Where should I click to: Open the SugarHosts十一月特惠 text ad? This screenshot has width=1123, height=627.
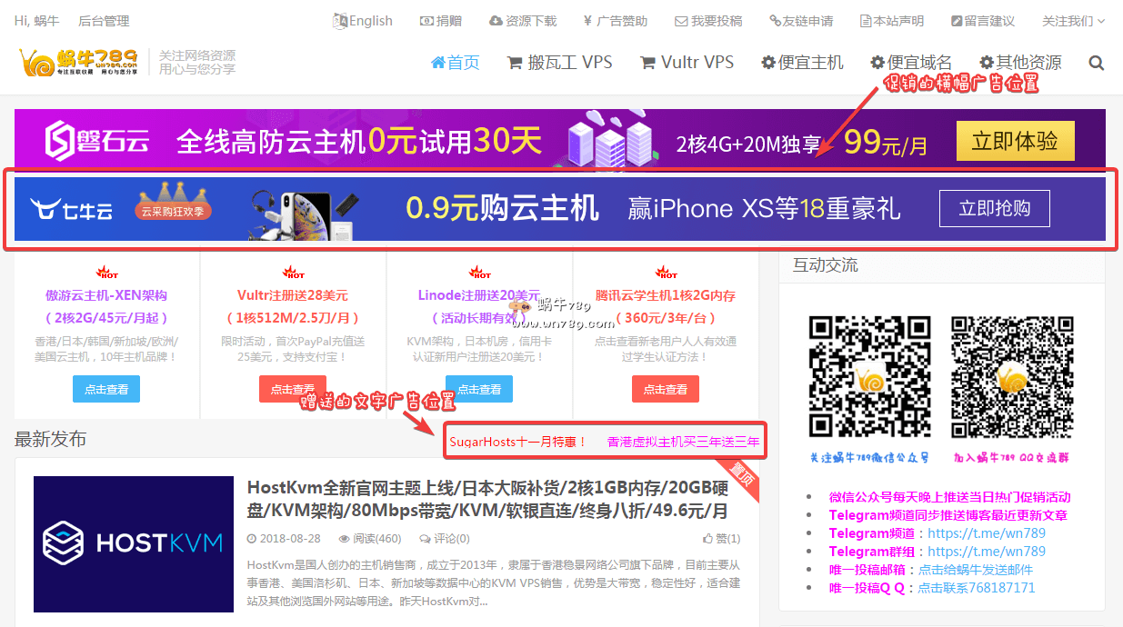click(518, 442)
